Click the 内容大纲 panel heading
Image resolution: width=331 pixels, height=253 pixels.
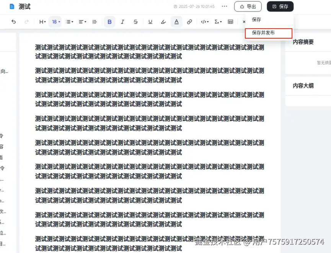[x=303, y=86]
